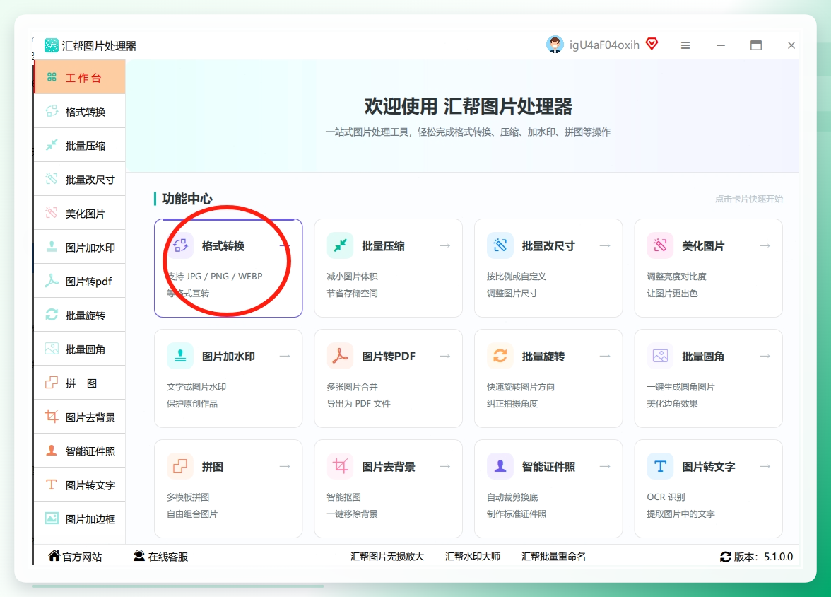Viewport: 831px width, 597px height.
Task: Click the 图片去背景 card crop icon
Action: pos(341,466)
